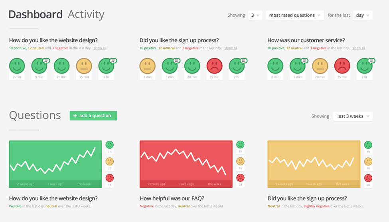
Task: Switch to the Activity tab
Action: coord(86,14)
